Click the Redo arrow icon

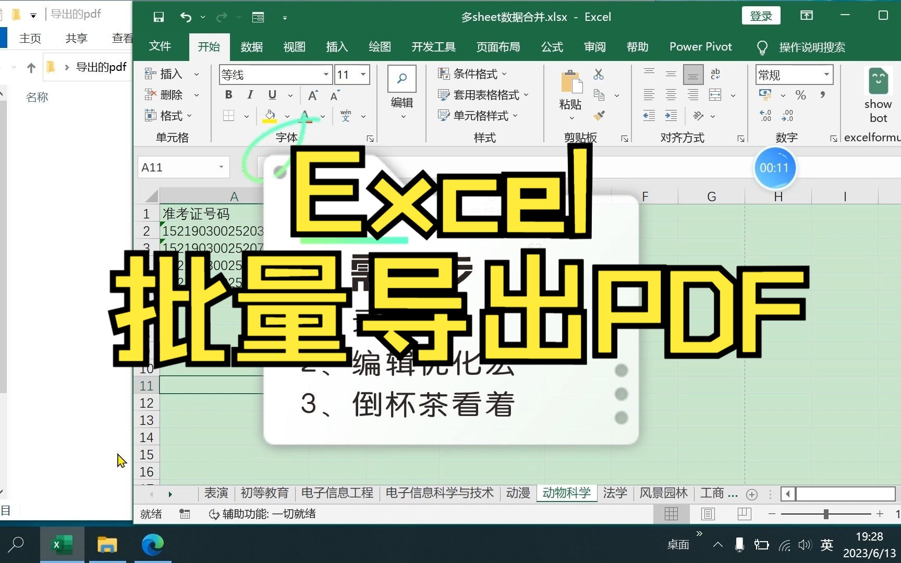[x=222, y=17]
